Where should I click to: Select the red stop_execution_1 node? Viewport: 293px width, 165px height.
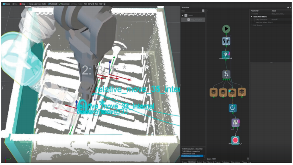(235, 140)
